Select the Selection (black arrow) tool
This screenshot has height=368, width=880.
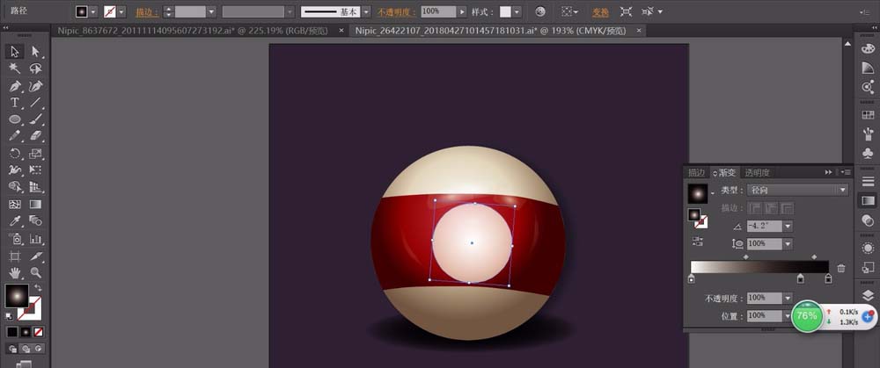(x=15, y=52)
